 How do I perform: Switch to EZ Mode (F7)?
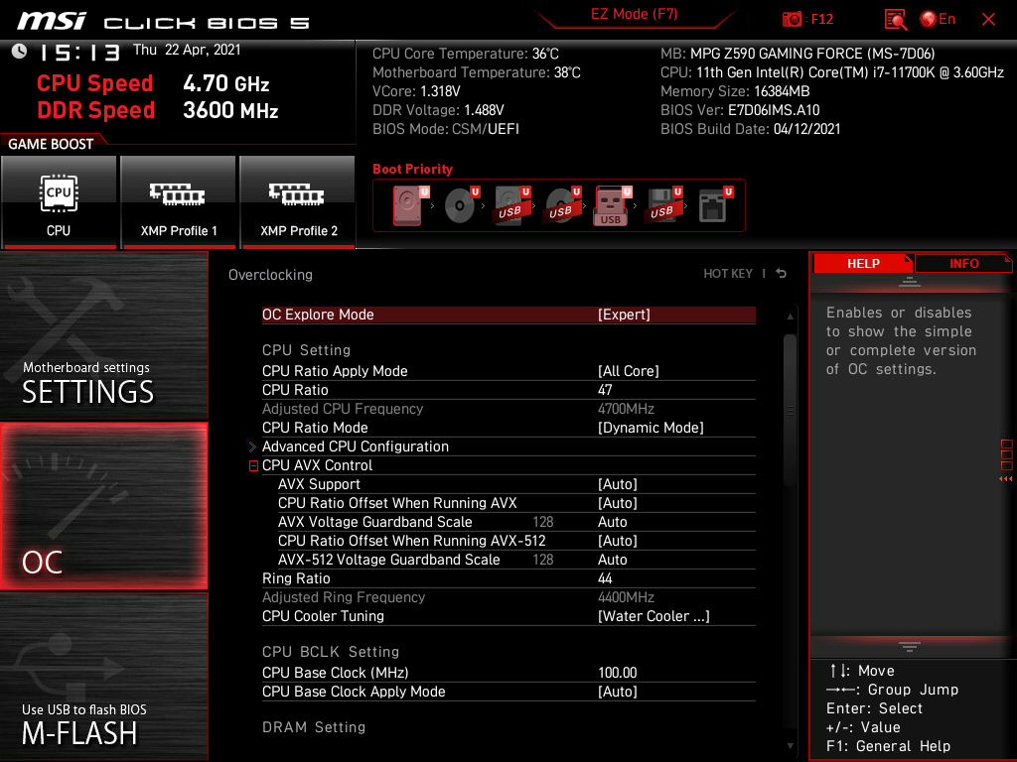point(634,14)
